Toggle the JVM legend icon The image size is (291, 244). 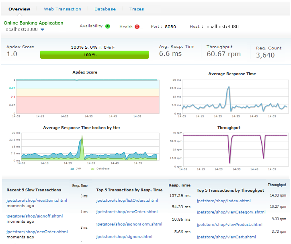click(x=72, y=169)
